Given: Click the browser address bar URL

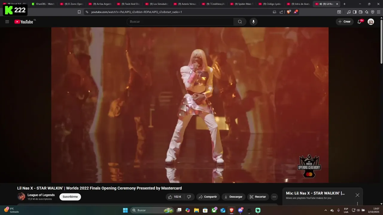Looking at the screenshot, I should tap(136, 12).
